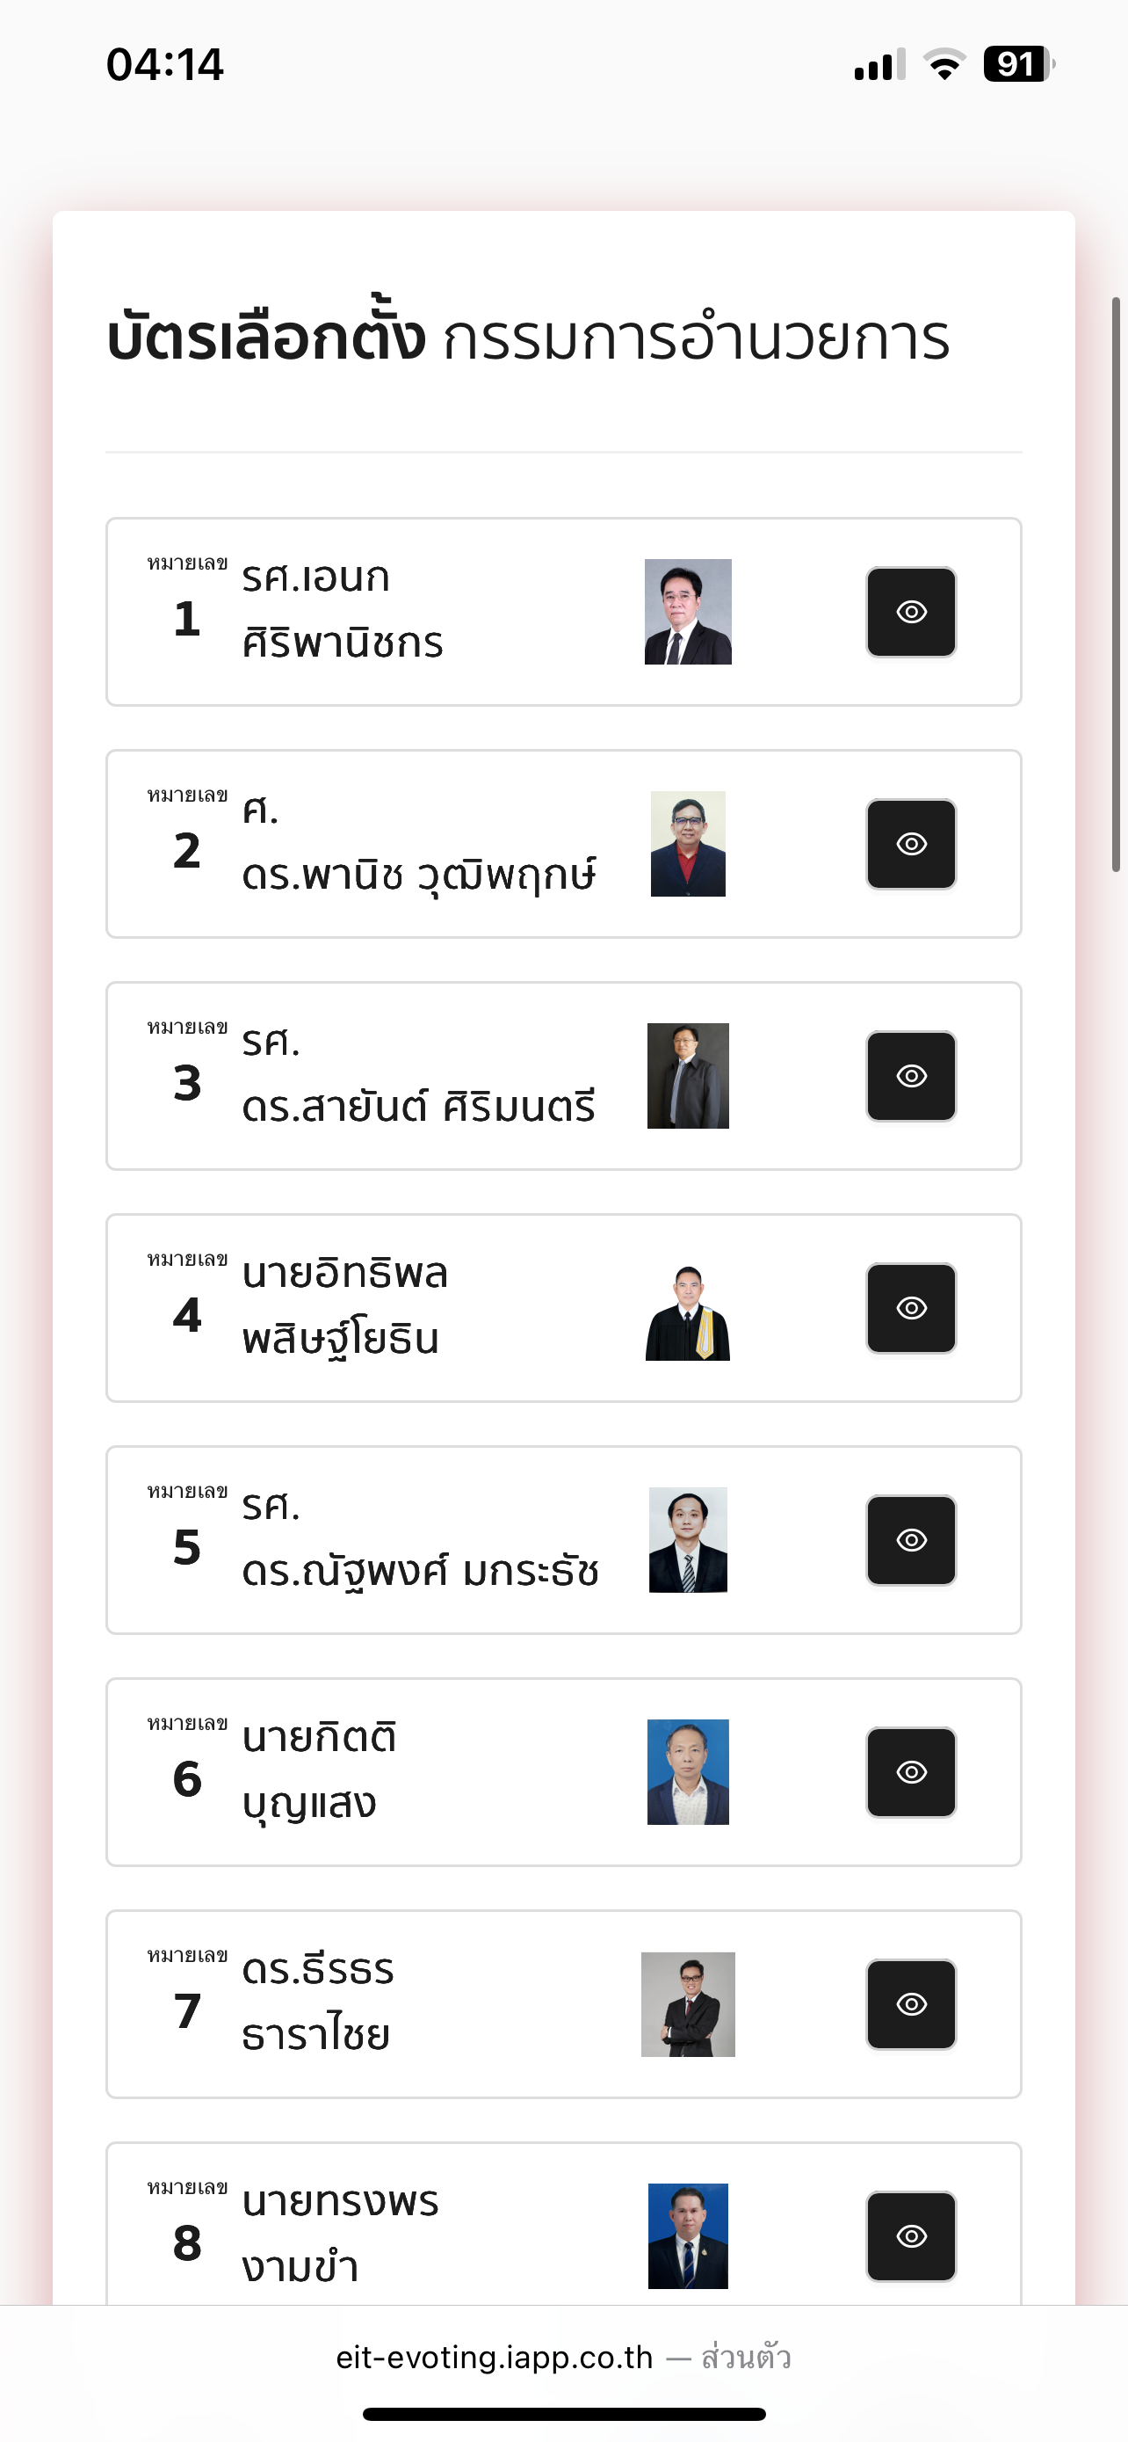
Task: View profile of candidate number 6
Action: [911, 1772]
